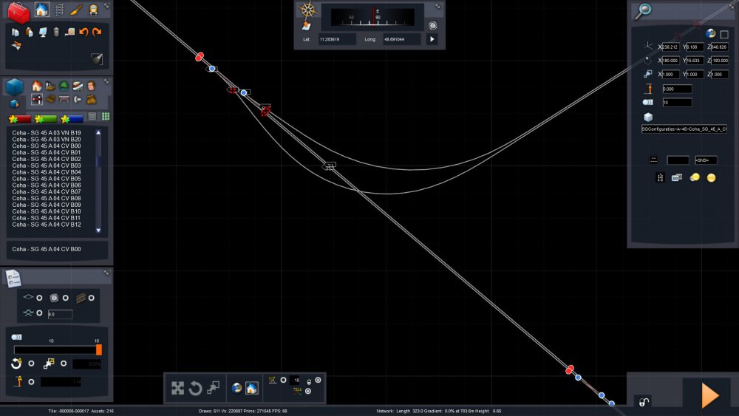Click the undo arrow icon
This screenshot has height=416, width=739.
[84, 32]
